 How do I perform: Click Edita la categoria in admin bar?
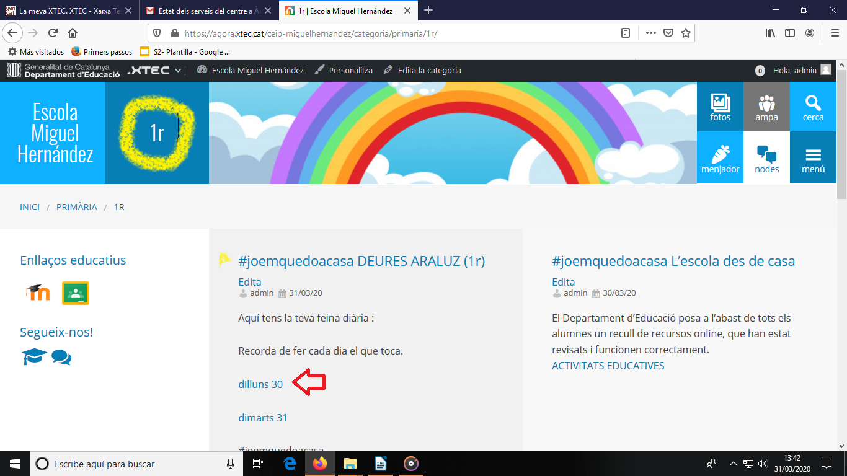pyautogui.click(x=429, y=71)
